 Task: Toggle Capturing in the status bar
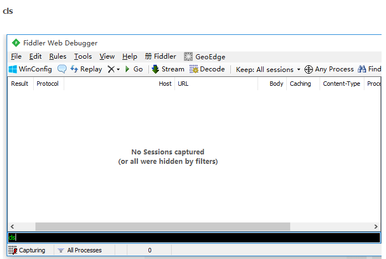coord(27,250)
